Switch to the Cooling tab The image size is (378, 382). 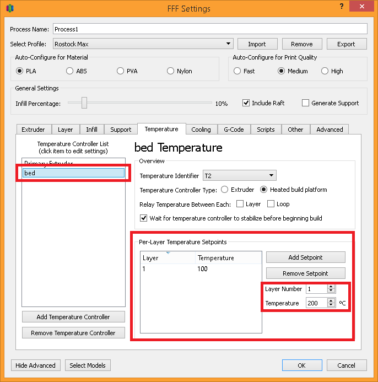click(201, 130)
